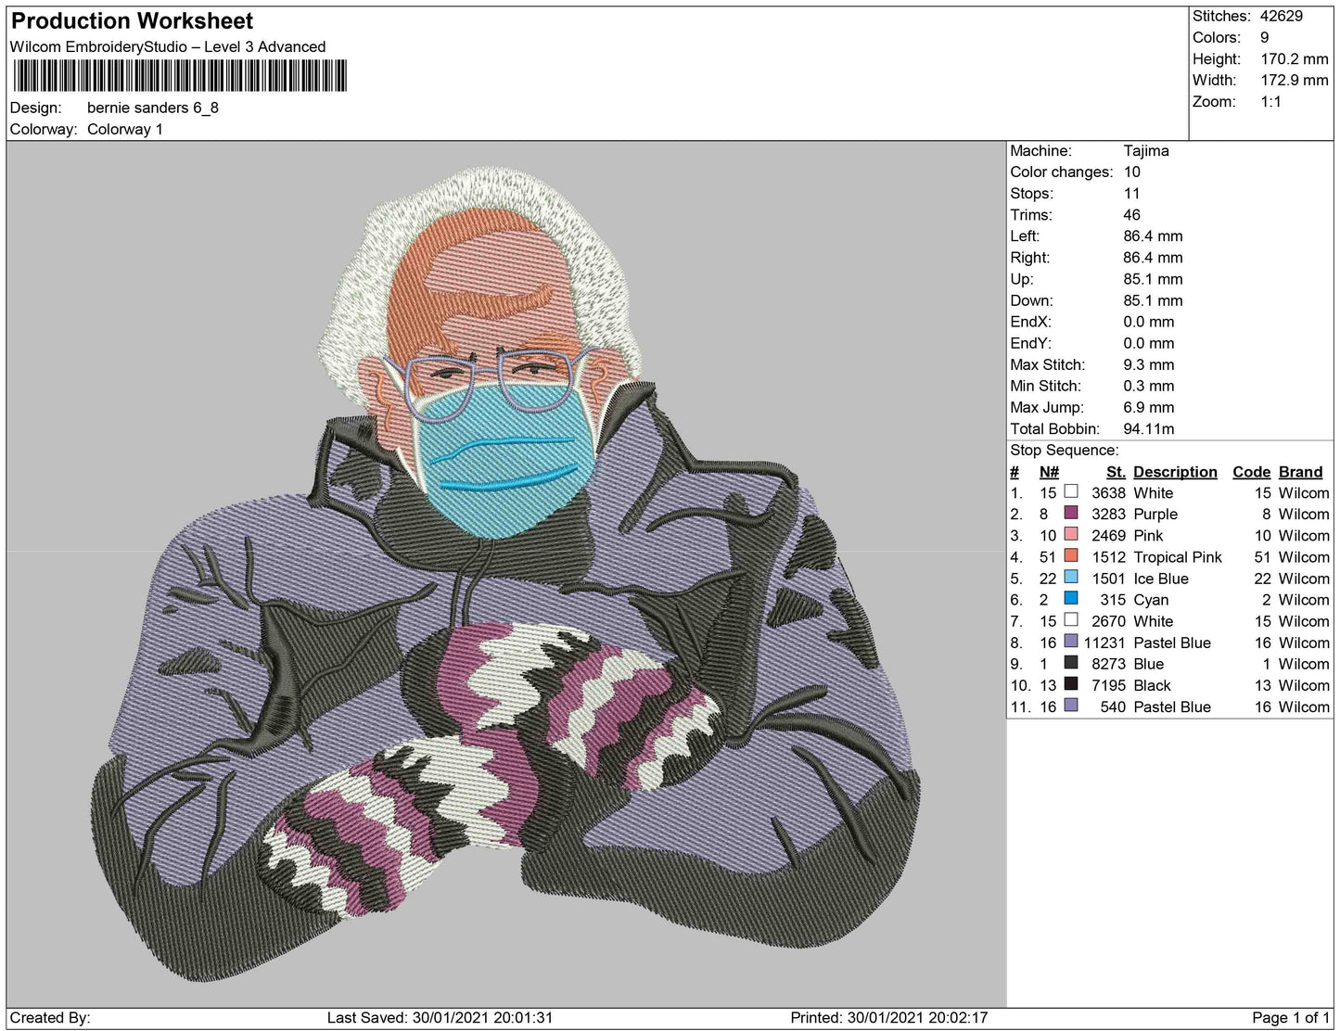Click stitch count "11231" for Pastel Blue

(x=1104, y=642)
